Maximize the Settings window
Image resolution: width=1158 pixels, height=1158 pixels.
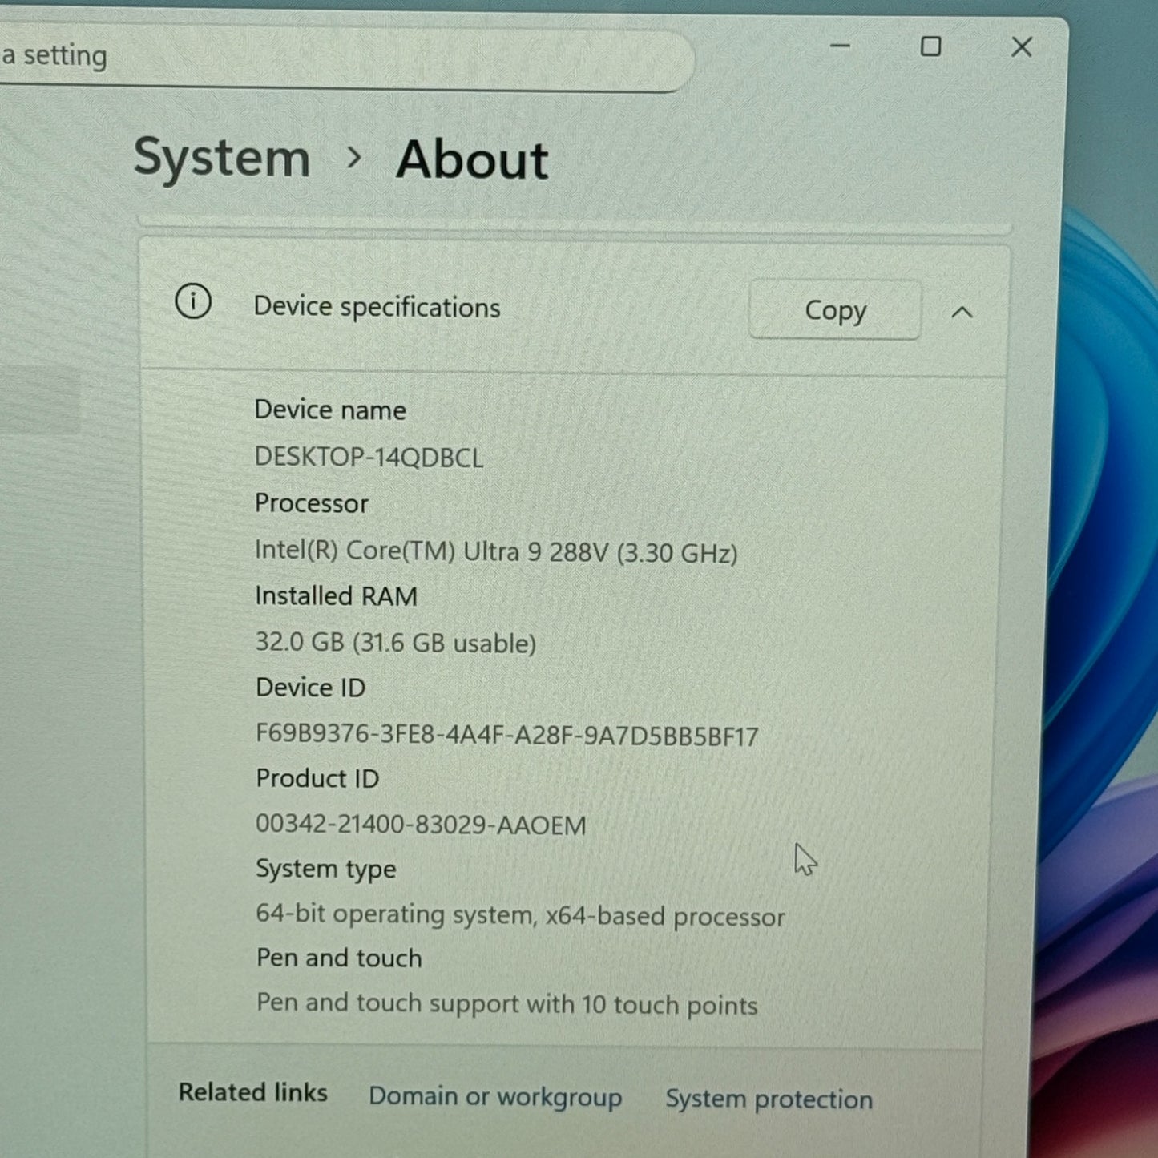click(x=930, y=46)
